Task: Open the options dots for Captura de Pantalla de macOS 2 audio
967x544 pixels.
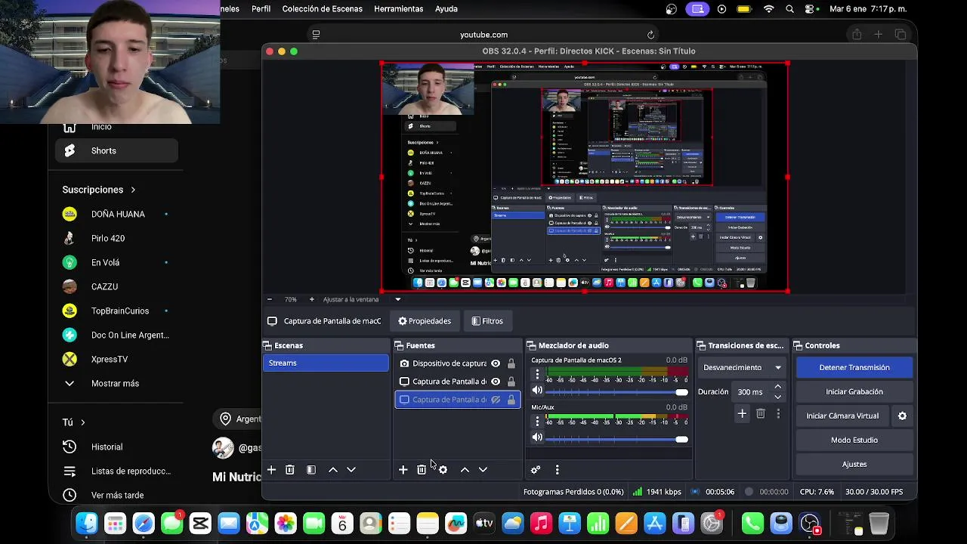Action: [537, 375]
